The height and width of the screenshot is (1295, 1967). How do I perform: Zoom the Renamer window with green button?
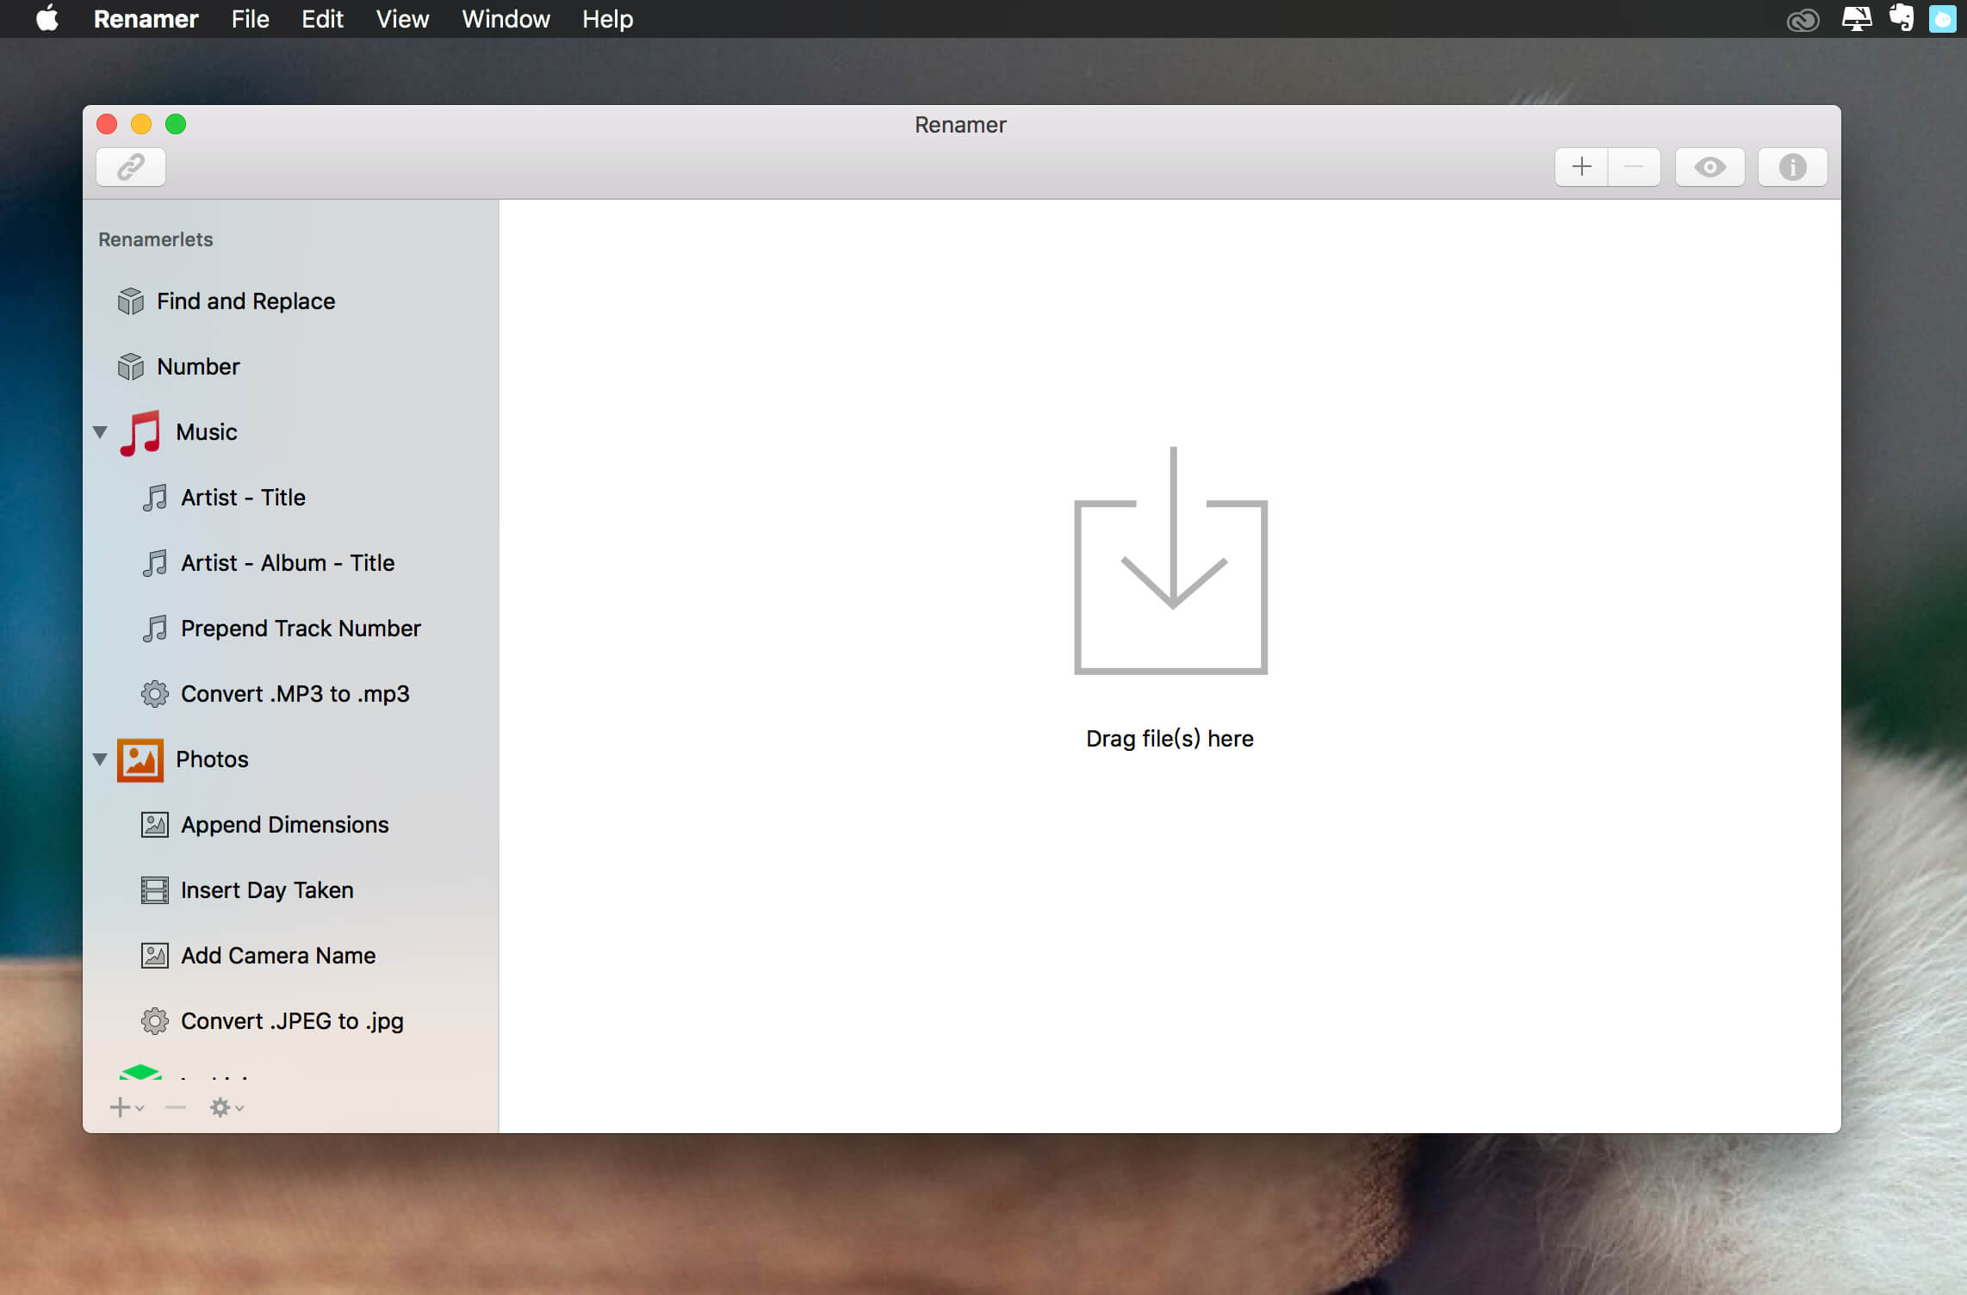(x=176, y=124)
